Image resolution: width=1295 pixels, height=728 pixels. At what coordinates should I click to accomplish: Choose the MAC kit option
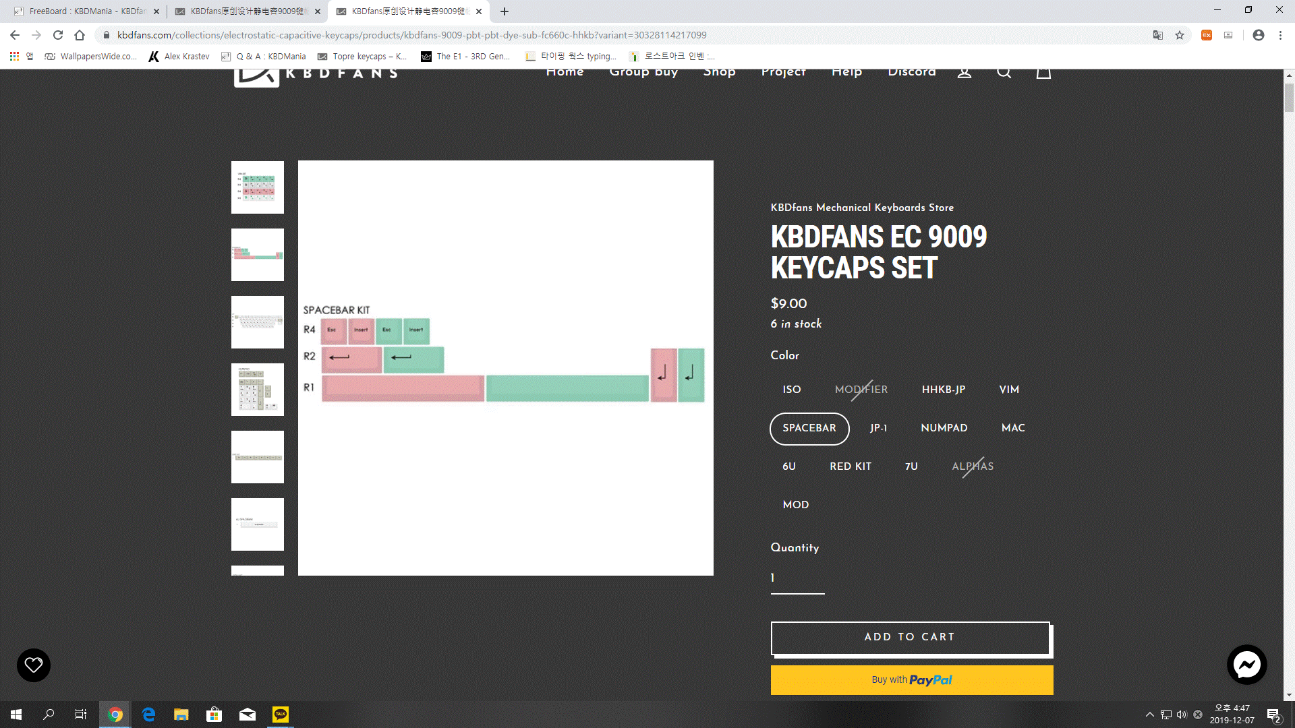(x=1013, y=428)
